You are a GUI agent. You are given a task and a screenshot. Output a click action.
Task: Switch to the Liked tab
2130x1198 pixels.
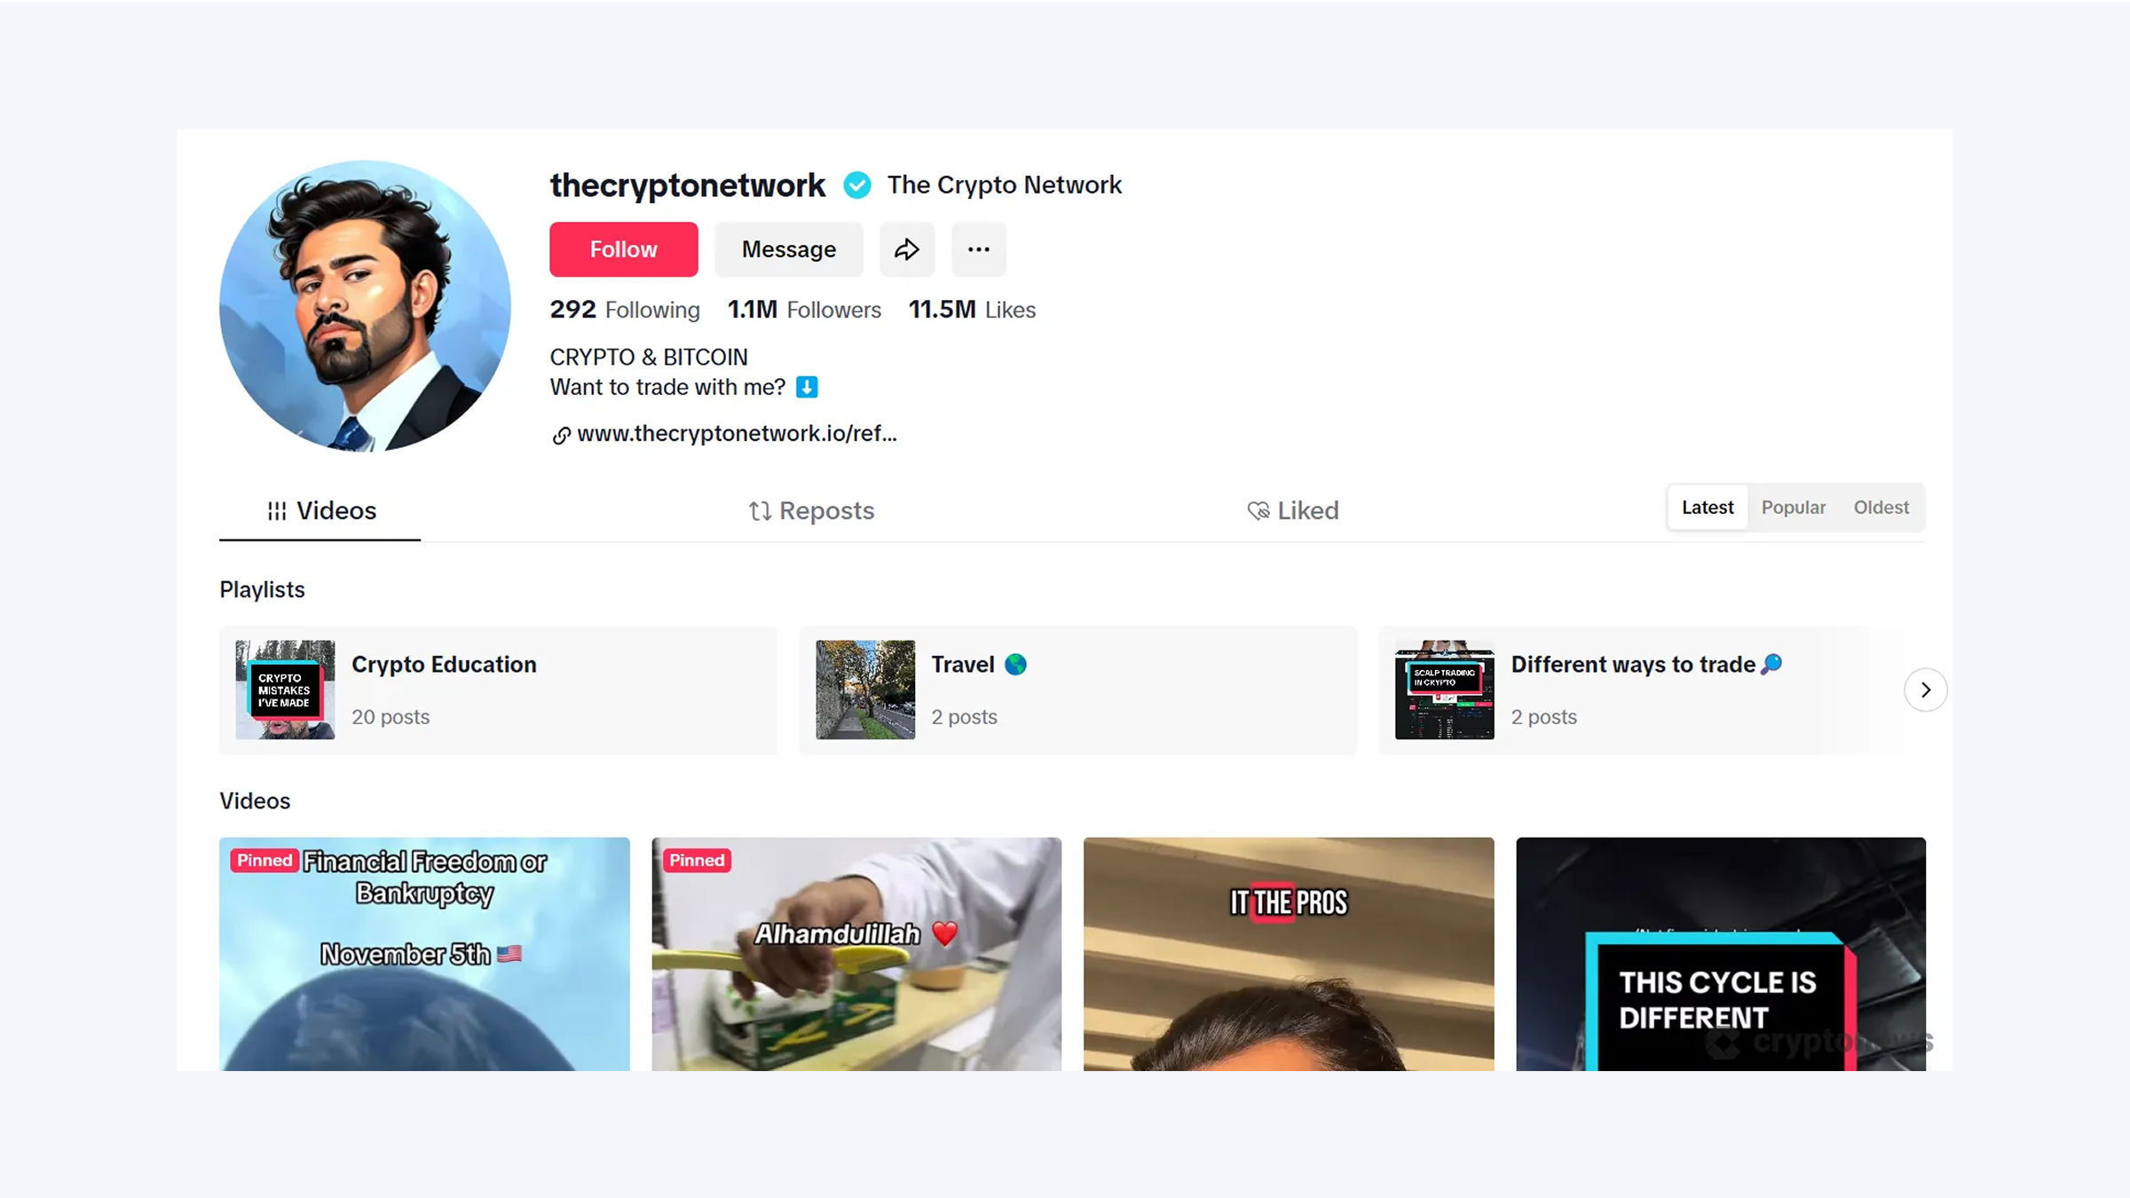(1293, 510)
